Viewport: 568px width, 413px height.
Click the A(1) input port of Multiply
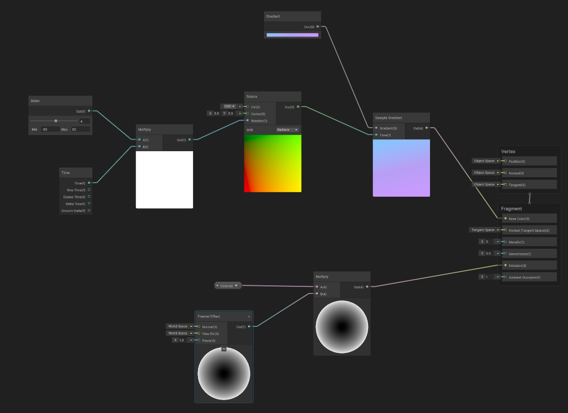[x=139, y=140]
